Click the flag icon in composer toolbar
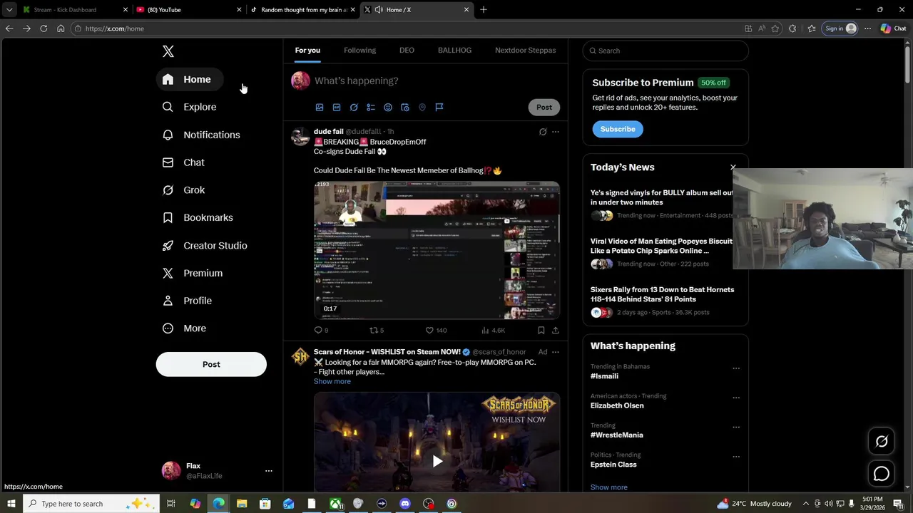This screenshot has width=913, height=513. (439, 107)
